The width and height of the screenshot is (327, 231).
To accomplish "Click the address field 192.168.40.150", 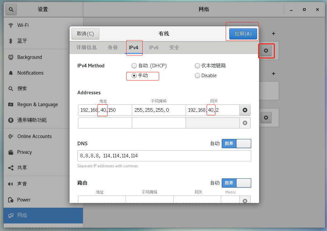I will coord(105,110).
